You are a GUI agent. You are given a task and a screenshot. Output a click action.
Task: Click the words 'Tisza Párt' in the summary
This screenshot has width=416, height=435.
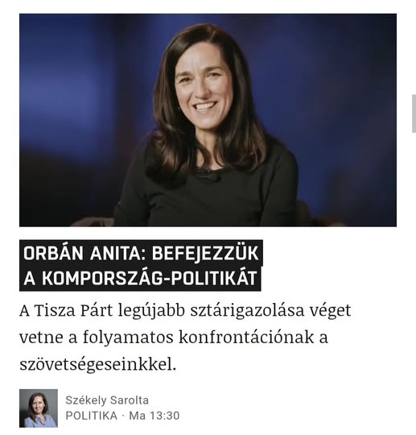tap(74, 311)
